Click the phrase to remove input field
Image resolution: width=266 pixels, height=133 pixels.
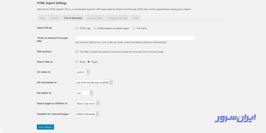pos(135,38)
